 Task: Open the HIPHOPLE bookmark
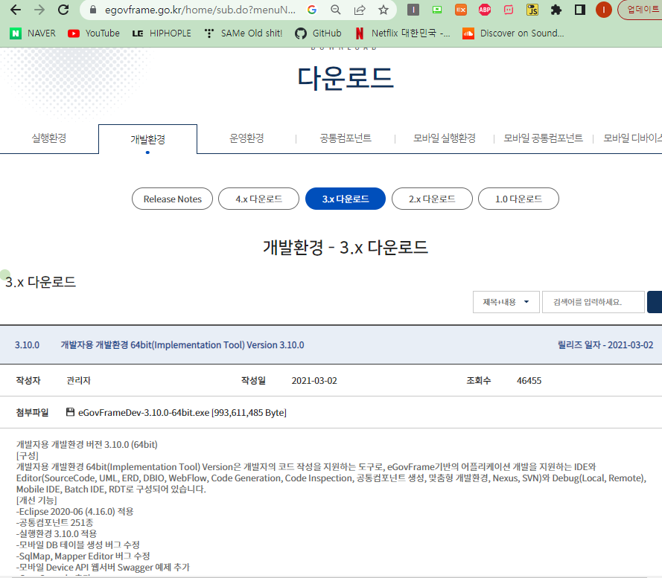tap(162, 33)
